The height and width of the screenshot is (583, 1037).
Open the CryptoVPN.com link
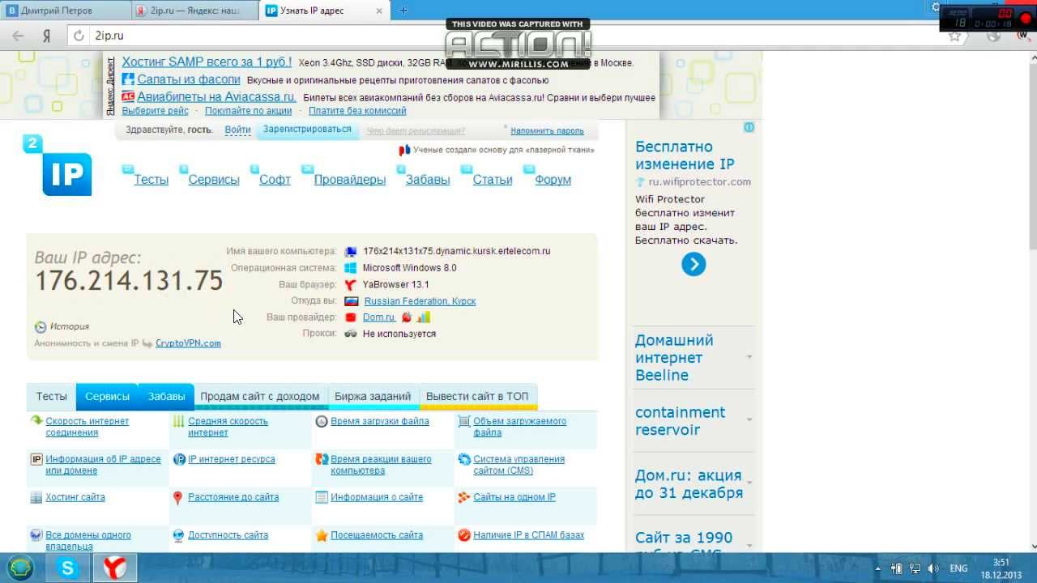click(x=188, y=343)
